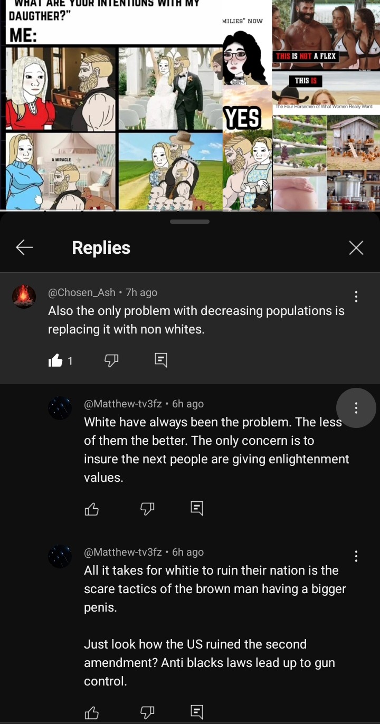The width and height of the screenshot is (380, 724).
Task: Open the second @Matthew-tv3fz avatar
Action: tap(60, 556)
